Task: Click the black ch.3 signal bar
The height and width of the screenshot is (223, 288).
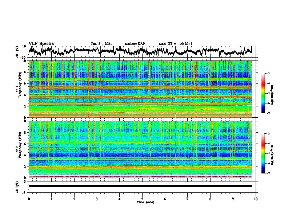Action: 140,186
